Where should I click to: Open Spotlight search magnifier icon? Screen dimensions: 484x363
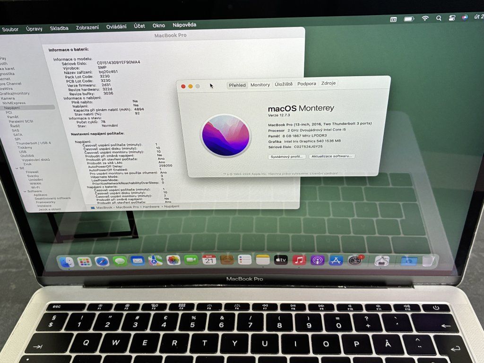point(439,18)
